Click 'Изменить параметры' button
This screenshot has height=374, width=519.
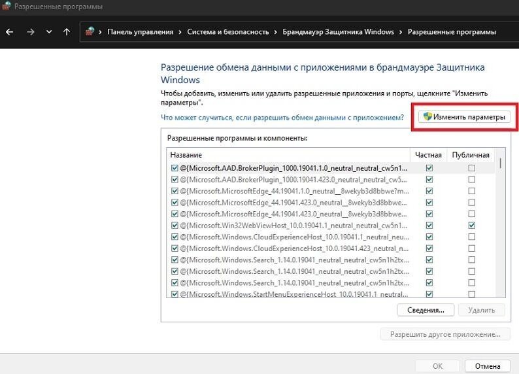coord(464,117)
